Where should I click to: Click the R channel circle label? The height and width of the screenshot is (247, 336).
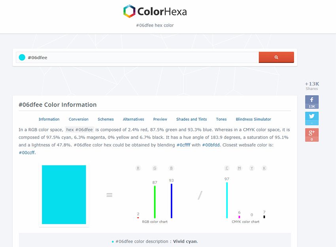tap(138, 168)
